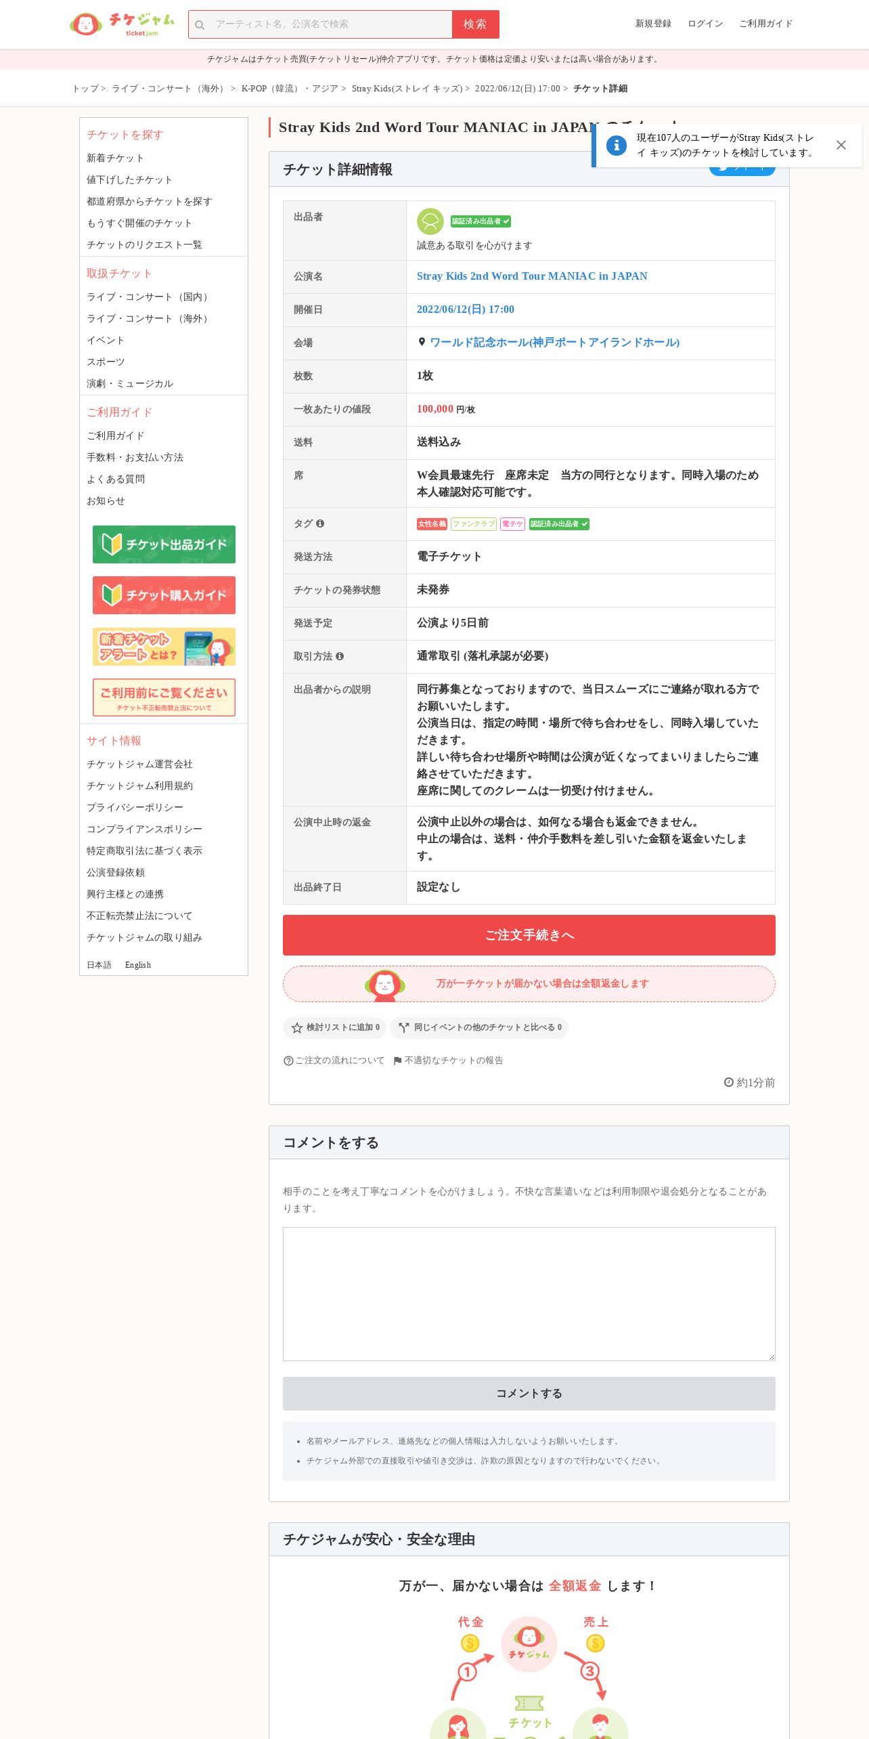The image size is (869, 1739).
Task: Click the red 検索 button
Action: (476, 24)
